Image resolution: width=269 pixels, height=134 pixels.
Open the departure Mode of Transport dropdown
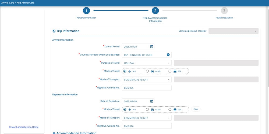coord(147,118)
